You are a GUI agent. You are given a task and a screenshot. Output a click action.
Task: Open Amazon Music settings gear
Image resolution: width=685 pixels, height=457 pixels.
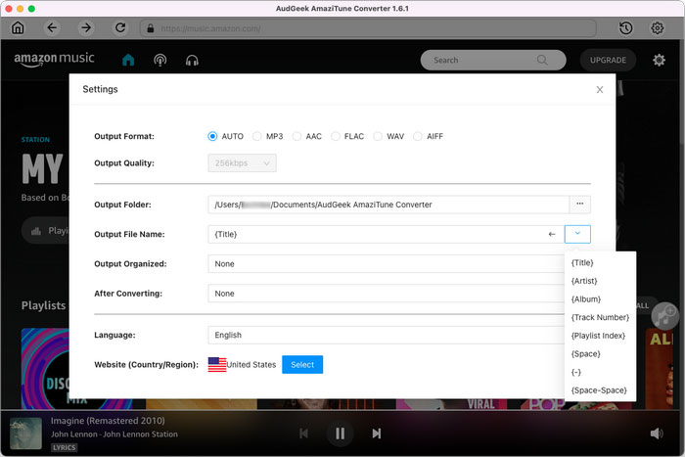point(659,60)
